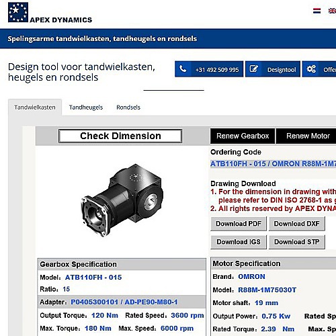Click the adapter P0405300101 link
Viewport: 336px width, 336px height.
click(x=124, y=302)
